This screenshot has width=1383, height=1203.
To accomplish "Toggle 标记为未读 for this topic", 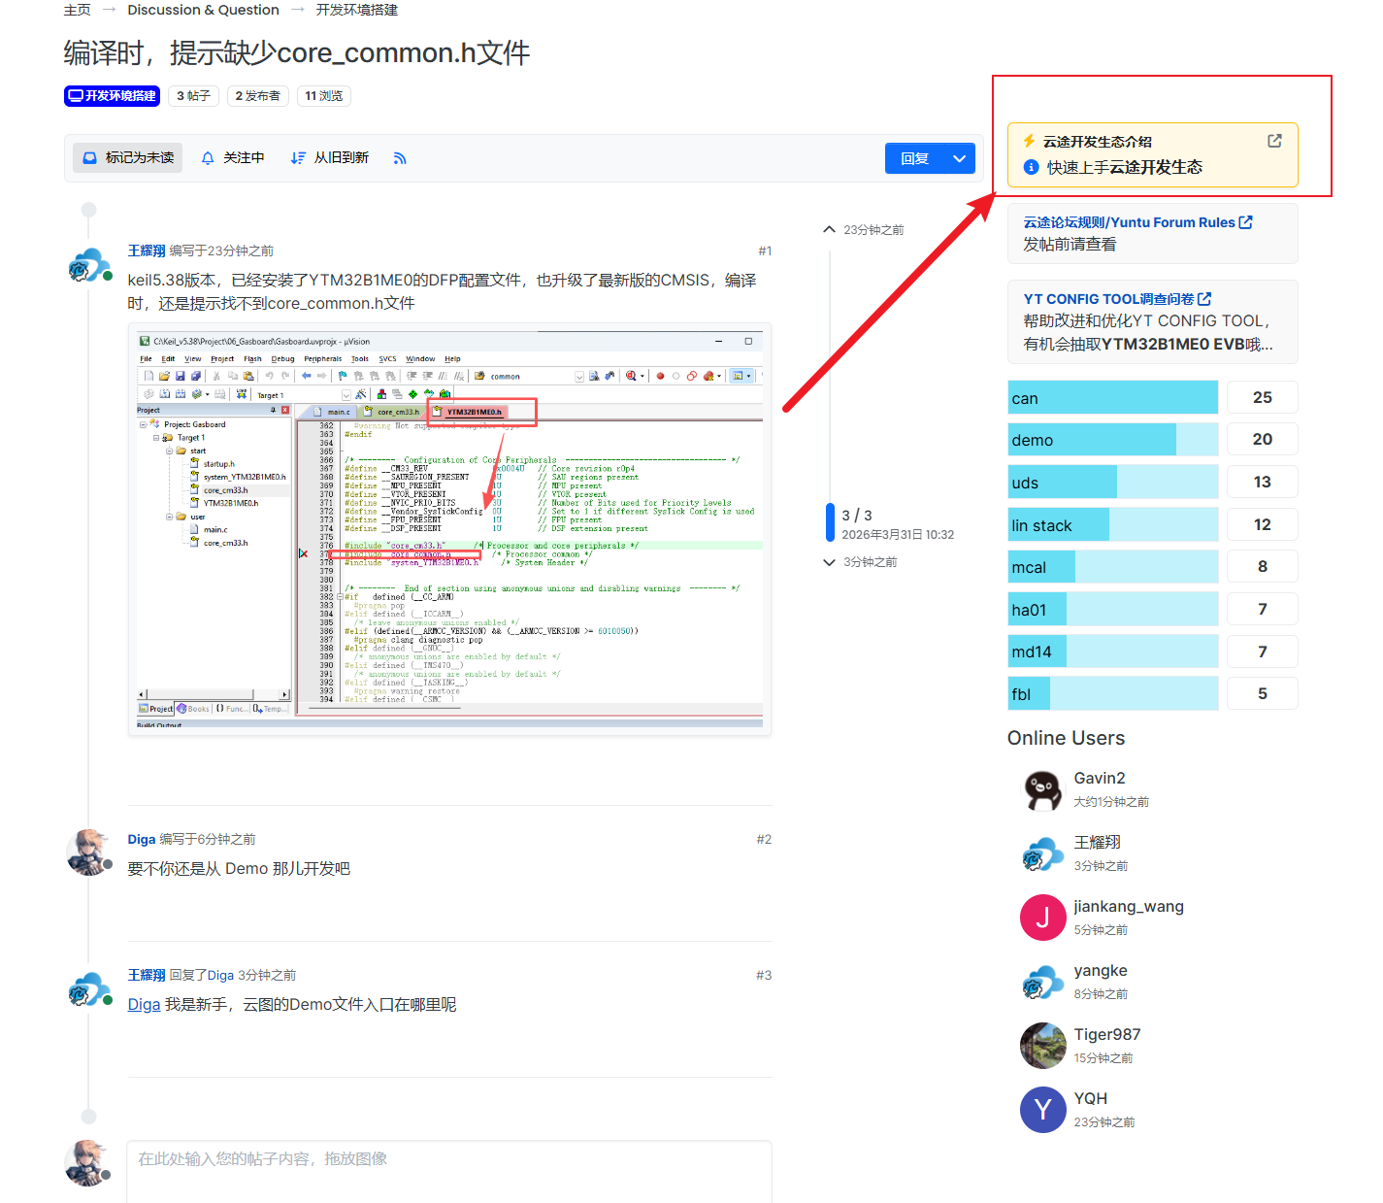I will 128,158.
